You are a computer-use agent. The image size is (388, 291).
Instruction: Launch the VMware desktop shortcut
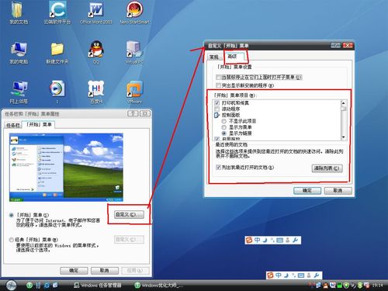click(x=134, y=92)
